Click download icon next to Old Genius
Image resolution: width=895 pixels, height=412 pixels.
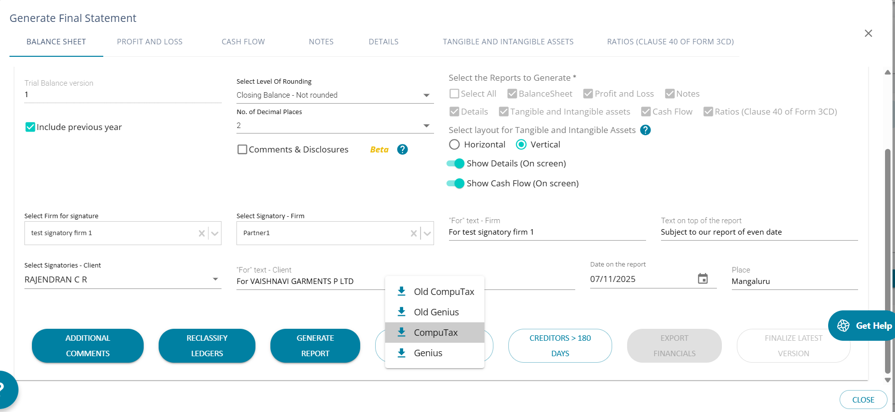[401, 312]
